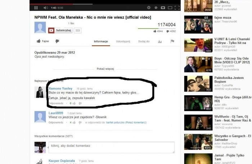The image size is (252, 164).
Task: Toggle the Fajne like button
Action: tap(43, 41)
